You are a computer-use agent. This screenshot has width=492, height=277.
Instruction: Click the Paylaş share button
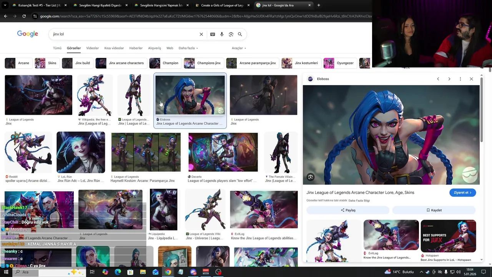348,210
